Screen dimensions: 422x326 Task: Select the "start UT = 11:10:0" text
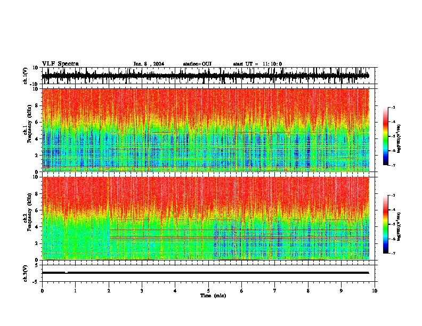click(257, 64)
